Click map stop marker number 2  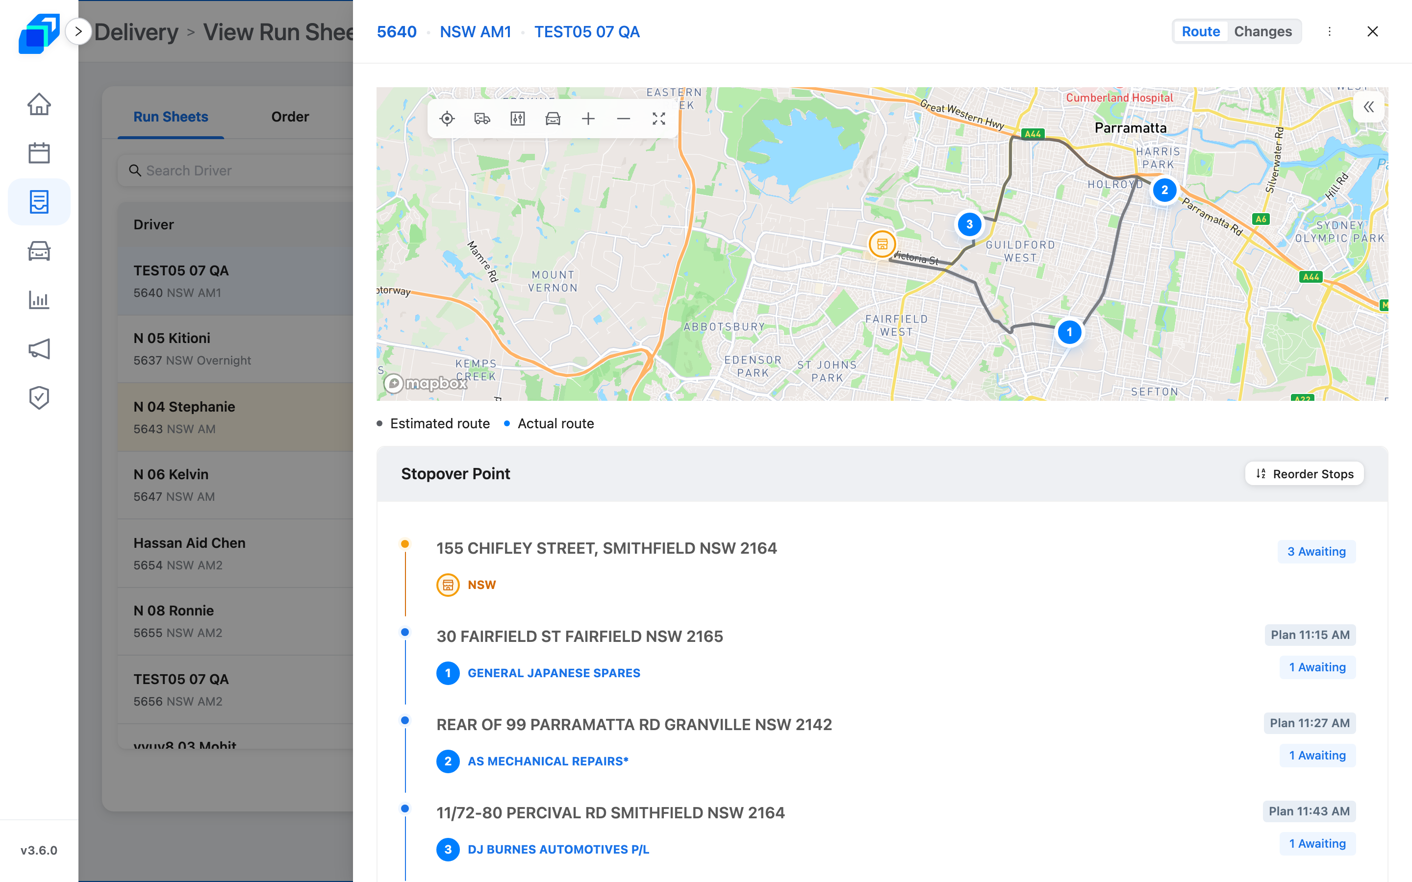tap(1164, 190)
